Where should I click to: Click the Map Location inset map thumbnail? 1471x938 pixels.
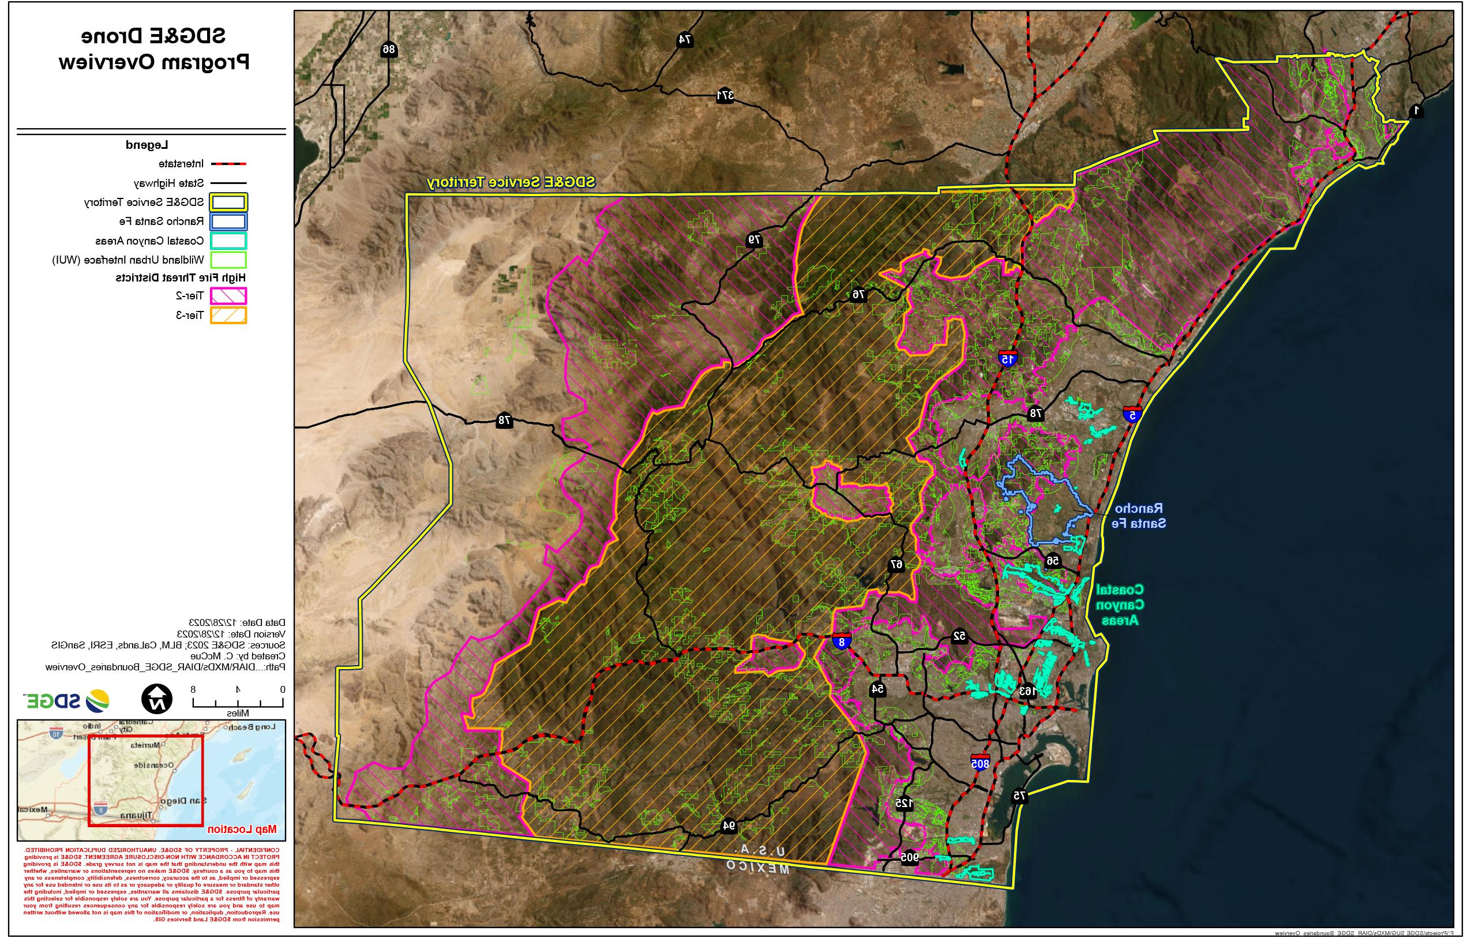click(x=151, y=780)
